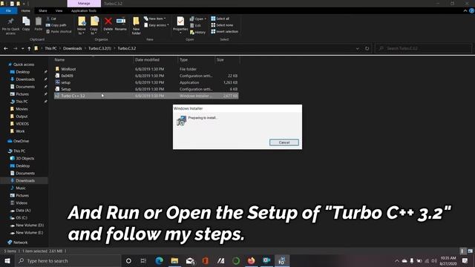
Task: Open the ribbon Open dropdown
Action: click(198, 19)
